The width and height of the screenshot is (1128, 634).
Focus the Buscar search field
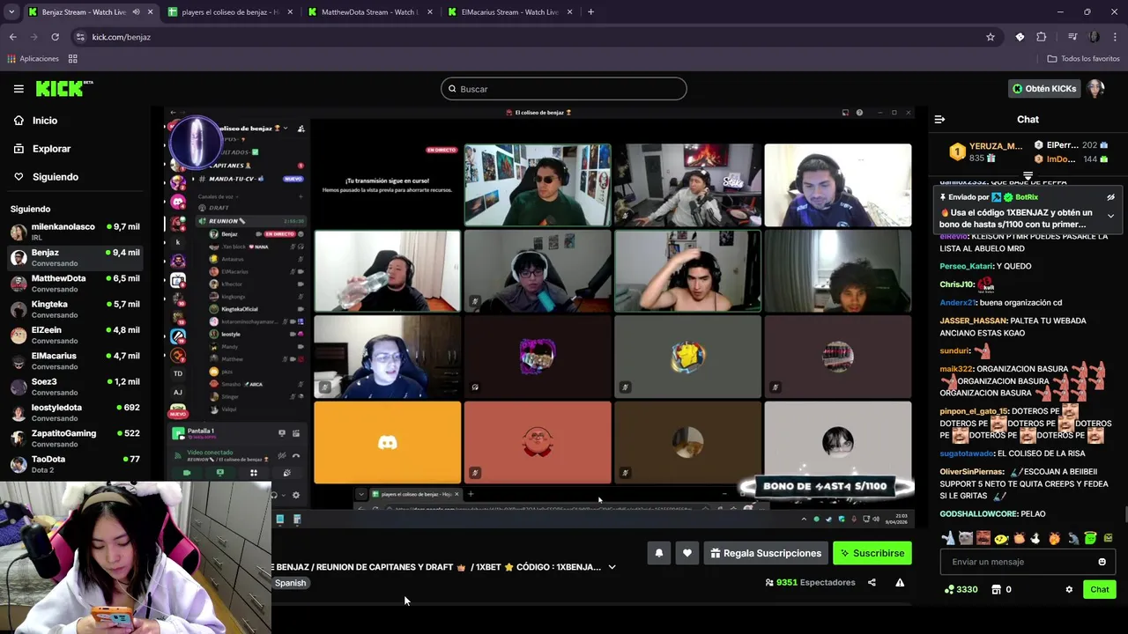click(564, 89)
